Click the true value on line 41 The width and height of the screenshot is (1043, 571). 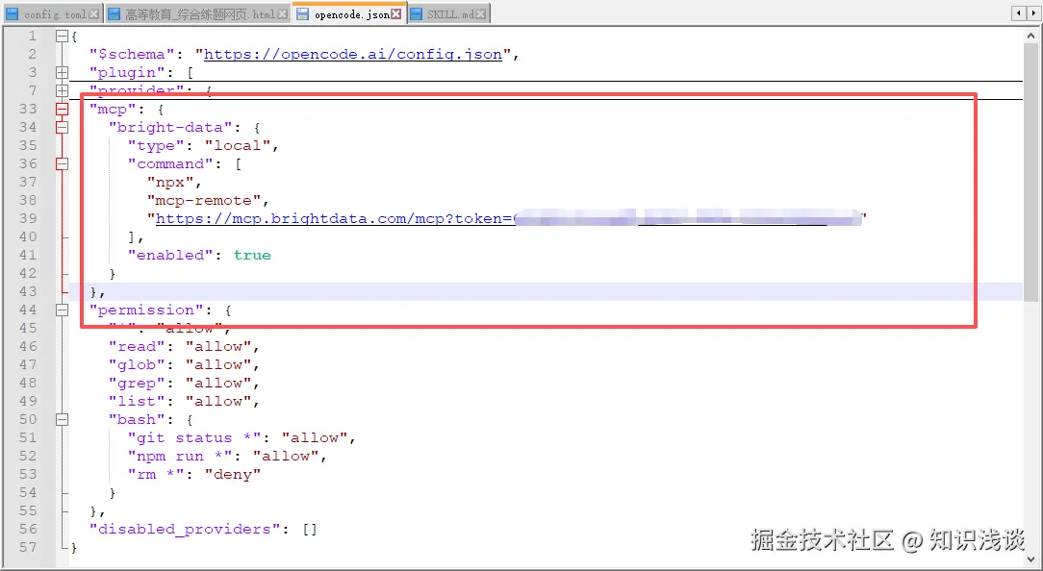[x=252, y=256]
